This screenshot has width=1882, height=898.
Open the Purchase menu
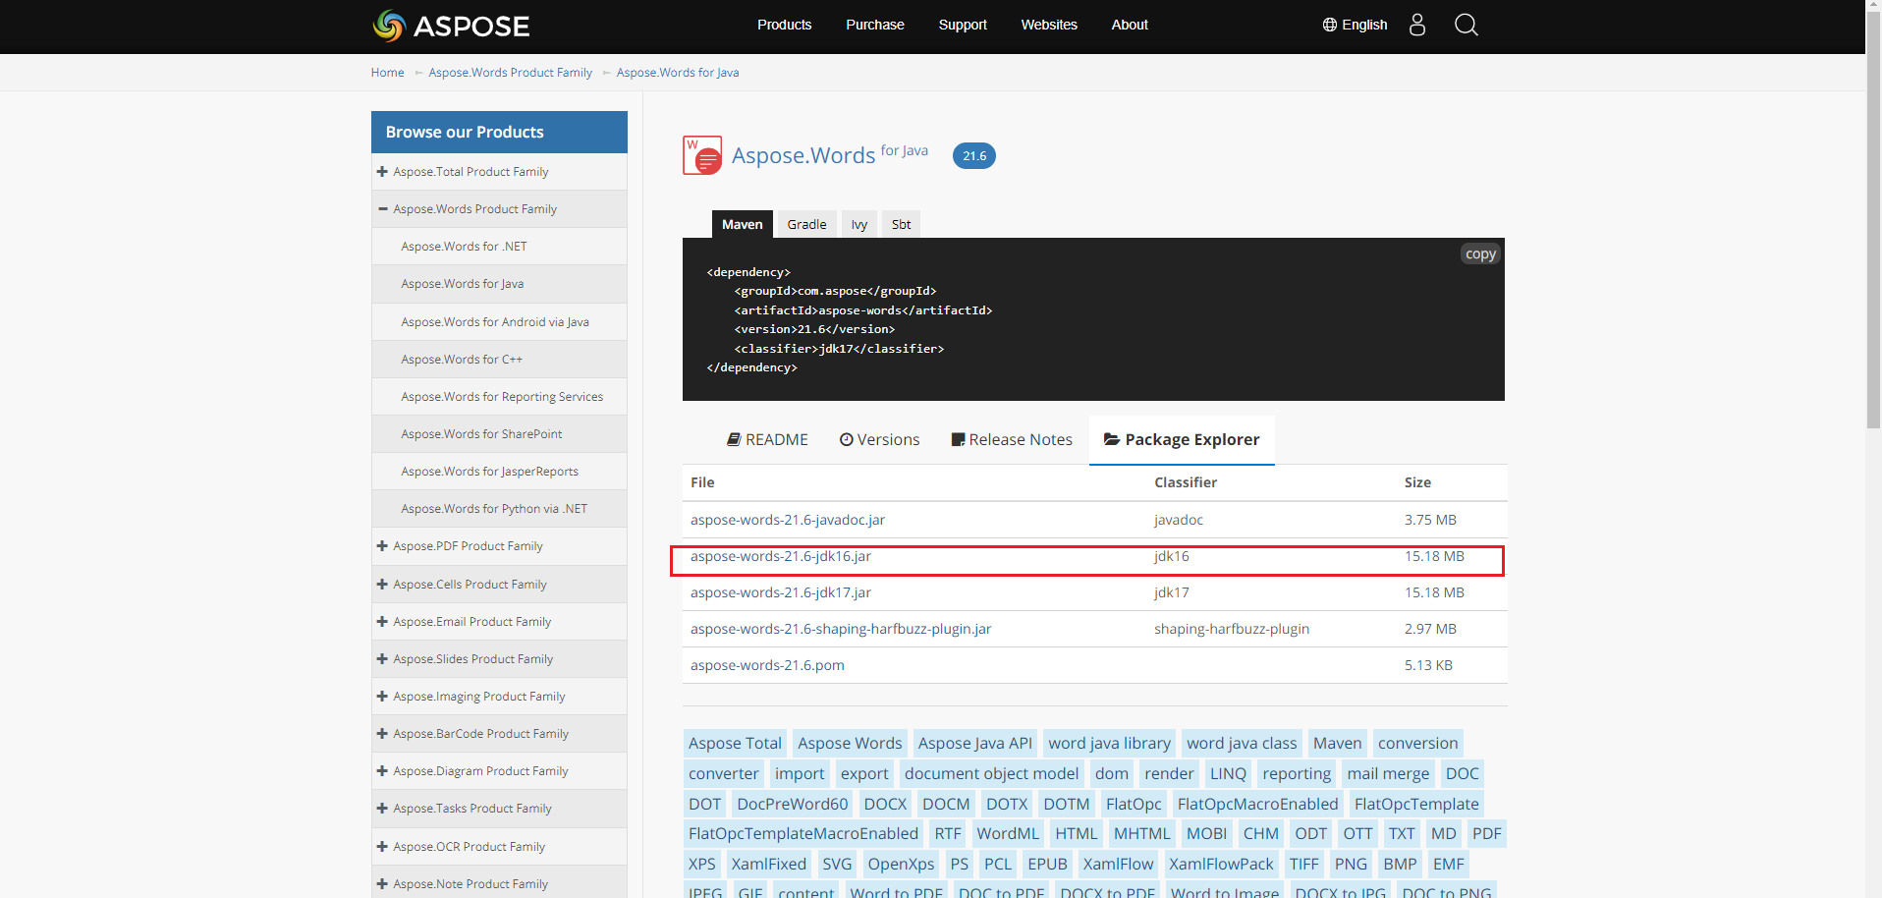tap(875, 25)
